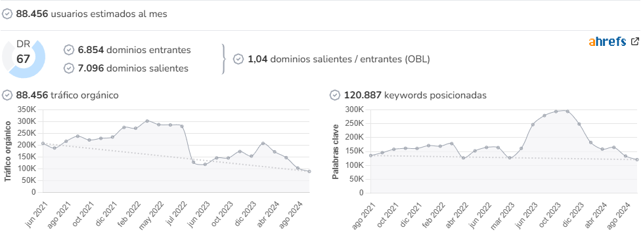Click the jun 2021 data point on traffic chart
The height and width of the screenshot is (238, 643).
coord(43,144)
